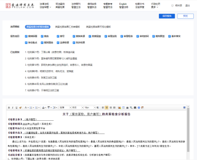
Task: Select the center-align paragraph icon
Action: tap(107, 107)
